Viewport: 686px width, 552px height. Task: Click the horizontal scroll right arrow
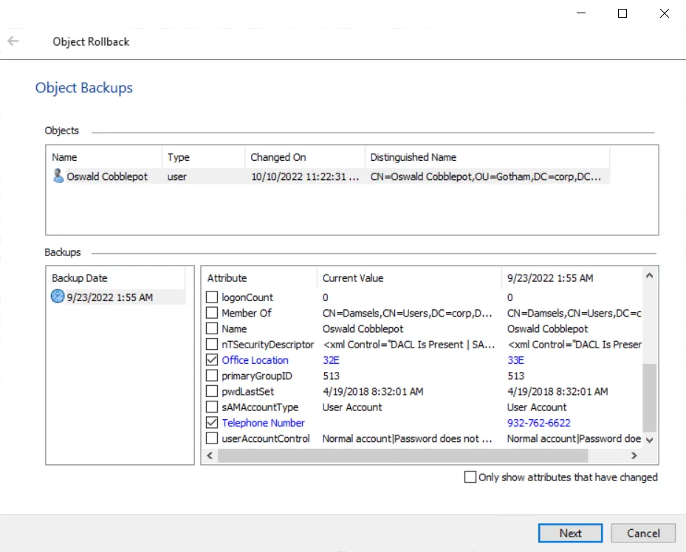pyautogui.click(x=634, y=455)
